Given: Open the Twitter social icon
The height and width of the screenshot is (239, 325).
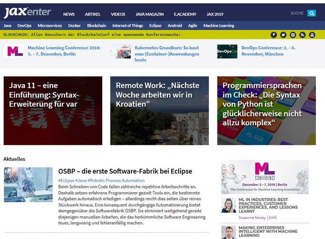Looking at the screenshot, I should click(x=283, y=34).
